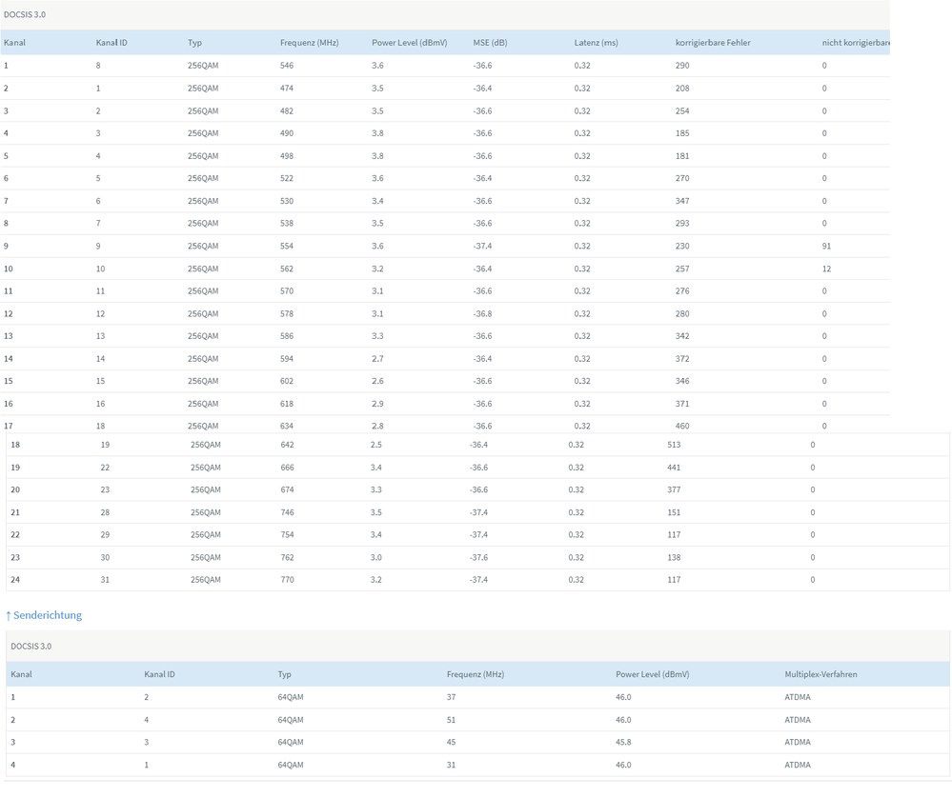Select downstream frequency cell 602
The height and width of the screenshot is (798, 952).
pos(287,381)
